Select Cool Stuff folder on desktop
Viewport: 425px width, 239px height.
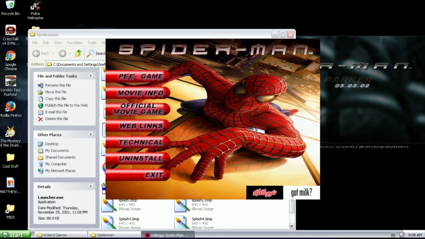(10, 161)
